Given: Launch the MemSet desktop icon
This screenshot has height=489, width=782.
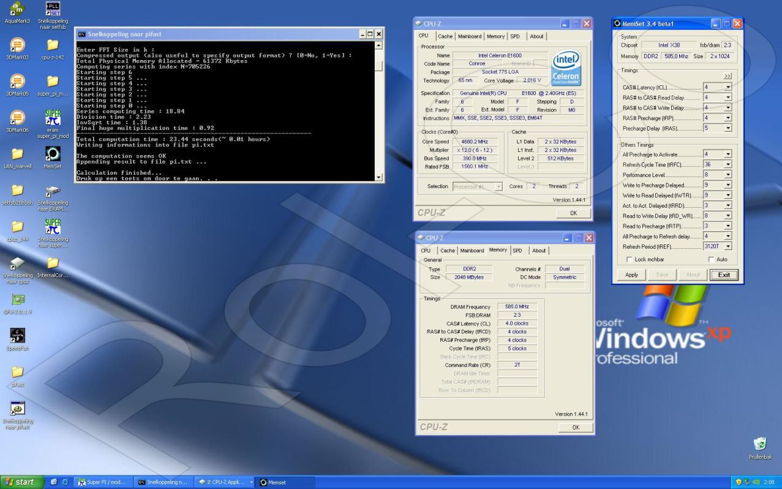Looking at the screenshot, I should click(53, 157).
